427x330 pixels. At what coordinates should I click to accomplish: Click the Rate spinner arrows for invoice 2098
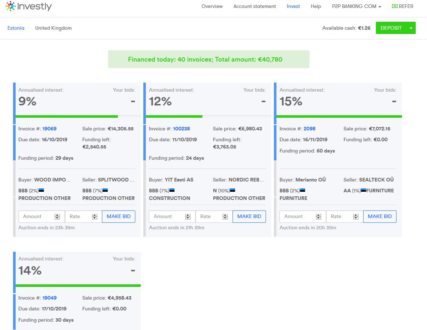coord(356,216)
